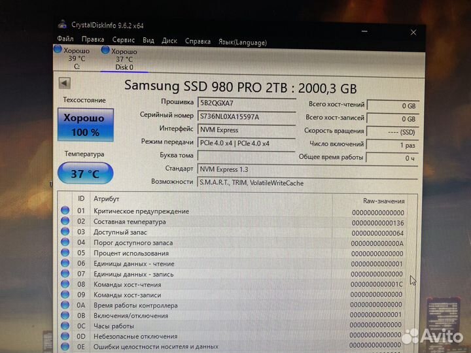This screenshot has height=353, width=471.
Task: Open the Вид menu
Action: pos(148,41)
